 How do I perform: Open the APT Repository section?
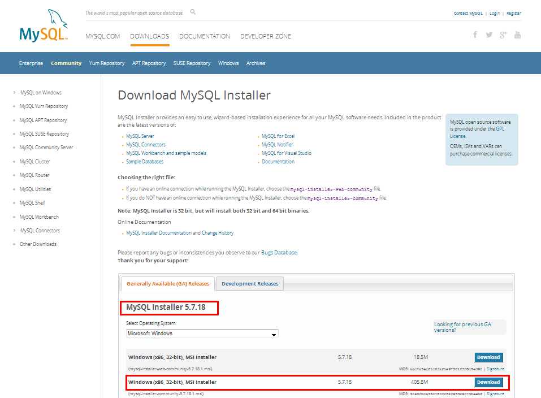(149, 63)
